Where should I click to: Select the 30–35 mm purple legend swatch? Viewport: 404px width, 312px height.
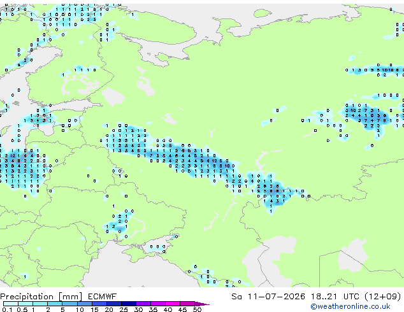[143, 304]
